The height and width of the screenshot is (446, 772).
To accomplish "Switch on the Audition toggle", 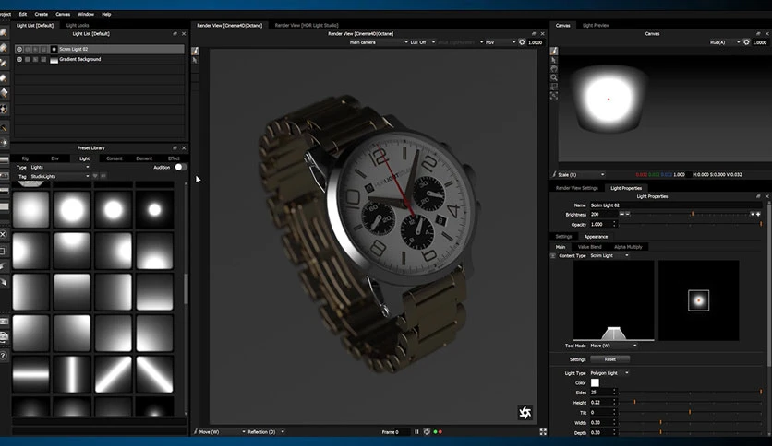I will [x=180, y=167].
